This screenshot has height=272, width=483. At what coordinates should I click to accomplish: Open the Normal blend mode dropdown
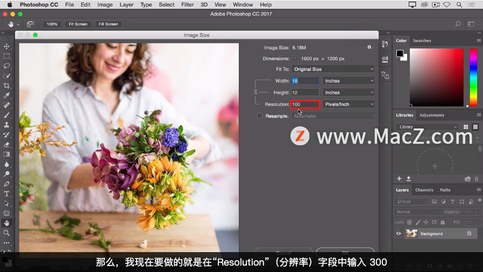pyautogui.click(x=418, y=212)
